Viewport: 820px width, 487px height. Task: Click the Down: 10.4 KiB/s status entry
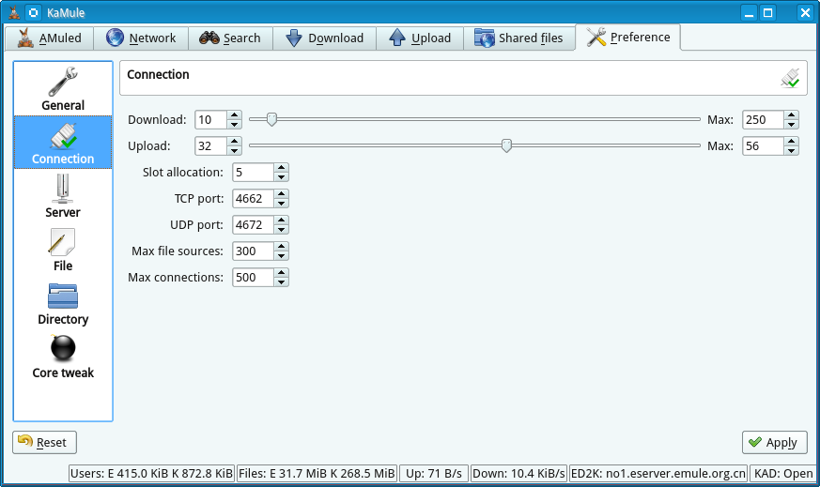tap(518, 474)
